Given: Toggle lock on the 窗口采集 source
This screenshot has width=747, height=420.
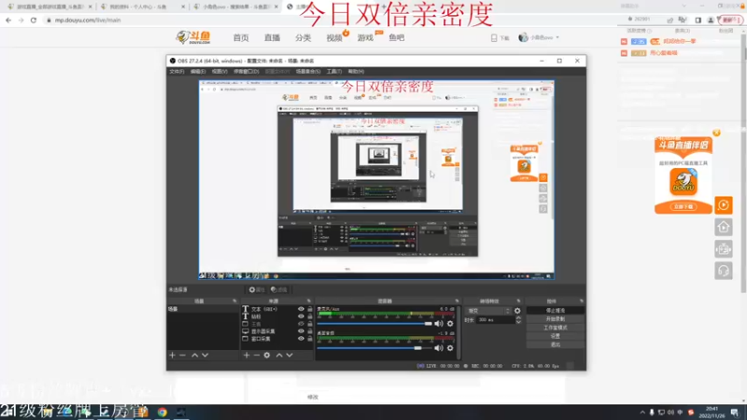Looking at the screenshot, I should pyautogui.click(x=310, y=339).
